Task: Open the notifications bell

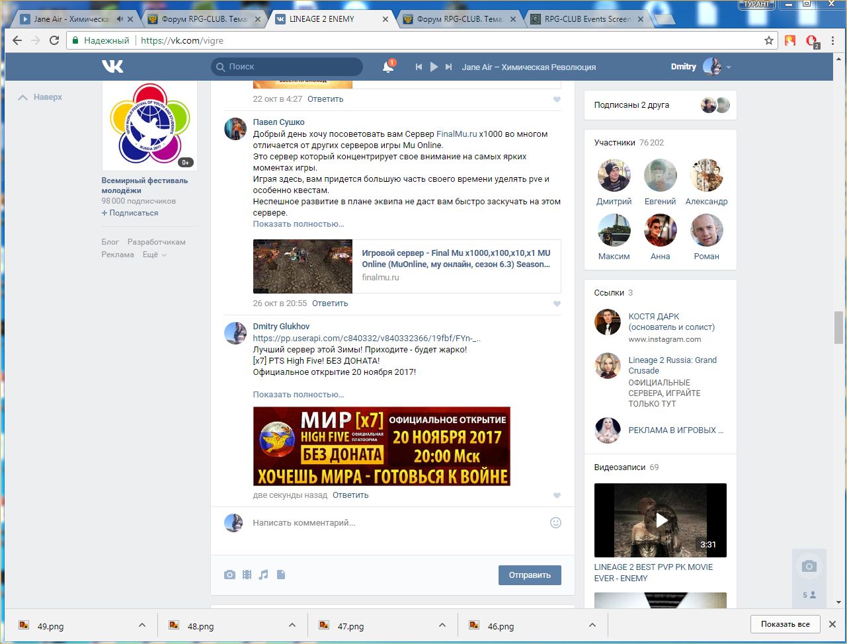Action: 388,67
